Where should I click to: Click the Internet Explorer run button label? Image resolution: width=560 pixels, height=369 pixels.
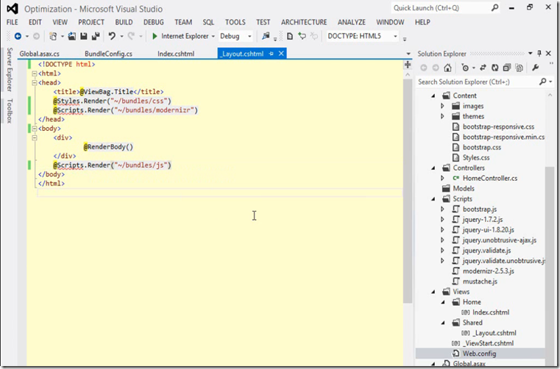pyautogui.click(x=185, y=36)
